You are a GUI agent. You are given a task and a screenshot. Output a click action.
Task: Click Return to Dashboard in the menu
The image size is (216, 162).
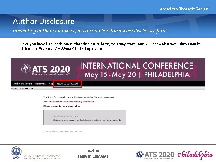pyautogui.click(x=67, y=84)
